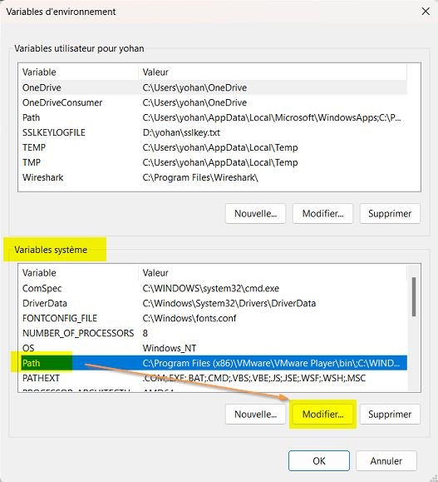This screenshot has width=438, height=482.
Task: Click the VMware Player bin path value
Action: coord(271,363)
